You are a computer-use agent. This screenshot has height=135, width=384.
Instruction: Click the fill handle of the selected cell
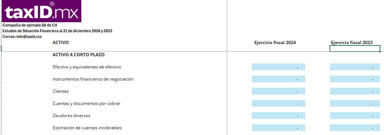[x=380, y=52]
